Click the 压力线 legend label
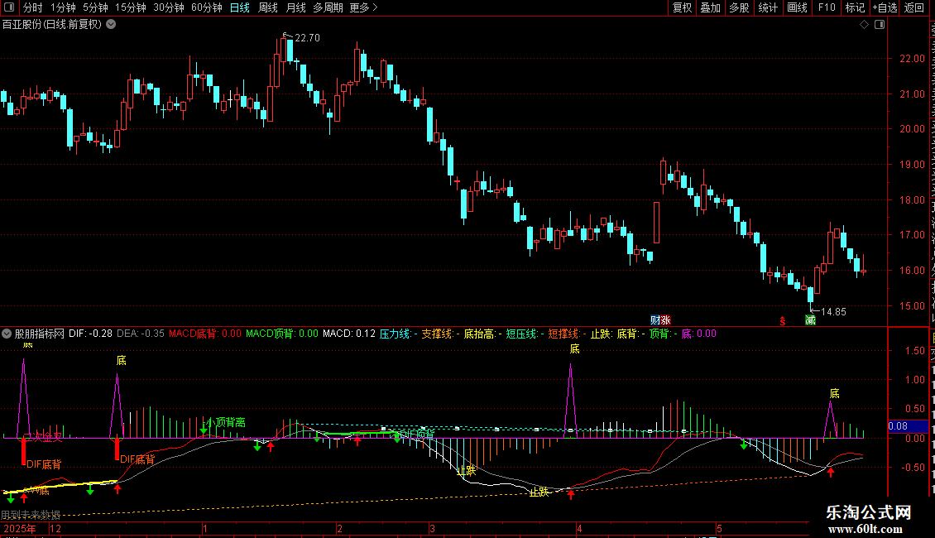This screenshot has width=935, height=538. click(398, 334)
